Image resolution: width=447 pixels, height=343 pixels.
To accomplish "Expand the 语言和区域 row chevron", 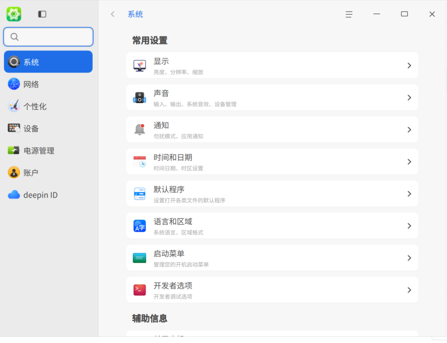I will pyautogui.click(x=409, y=226).
